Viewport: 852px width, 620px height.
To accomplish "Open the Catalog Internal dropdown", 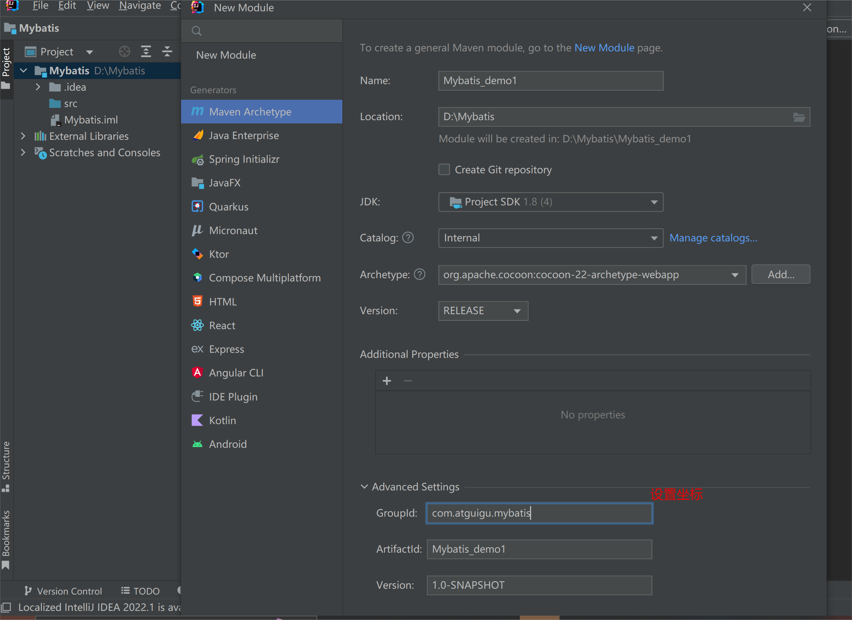I will [x=550, y=238].
